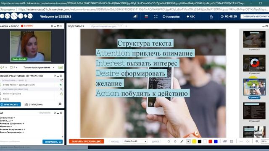Screen dimensions: 269x151
Task: Click the Sveta Robski webcam video
Action: pos(31,46)
